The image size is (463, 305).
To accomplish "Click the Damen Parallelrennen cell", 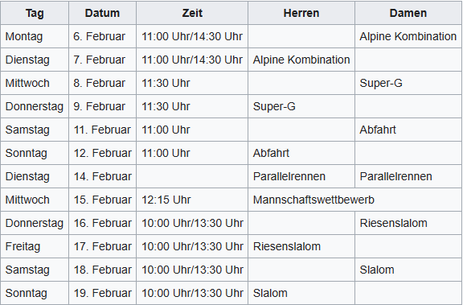I will [x=408, y=176].
